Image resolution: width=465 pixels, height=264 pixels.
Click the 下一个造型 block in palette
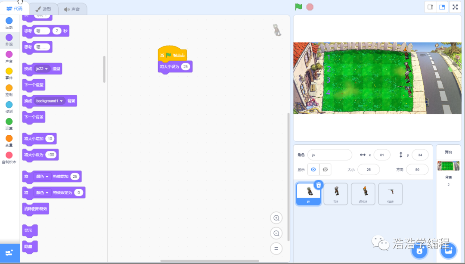tap(34, 85)
